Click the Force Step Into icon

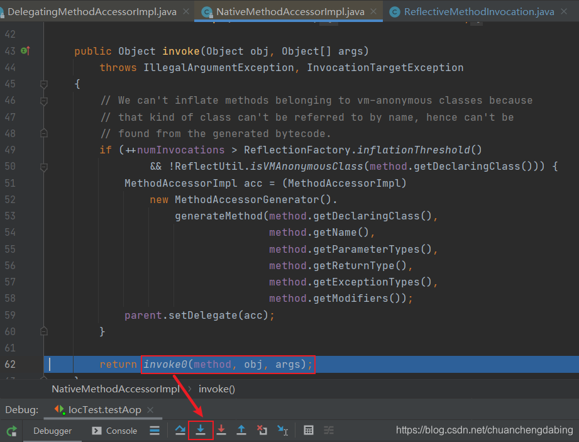point(221,430)
